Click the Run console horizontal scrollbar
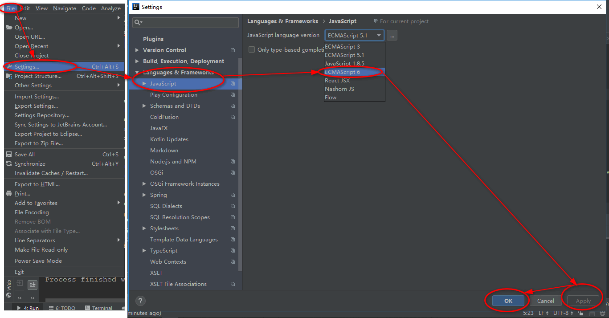 pyautogui.click(x=85, y=300)
